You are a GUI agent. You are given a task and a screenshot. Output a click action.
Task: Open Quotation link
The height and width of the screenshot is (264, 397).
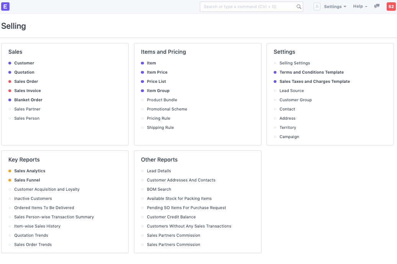[x=24, y=72]
